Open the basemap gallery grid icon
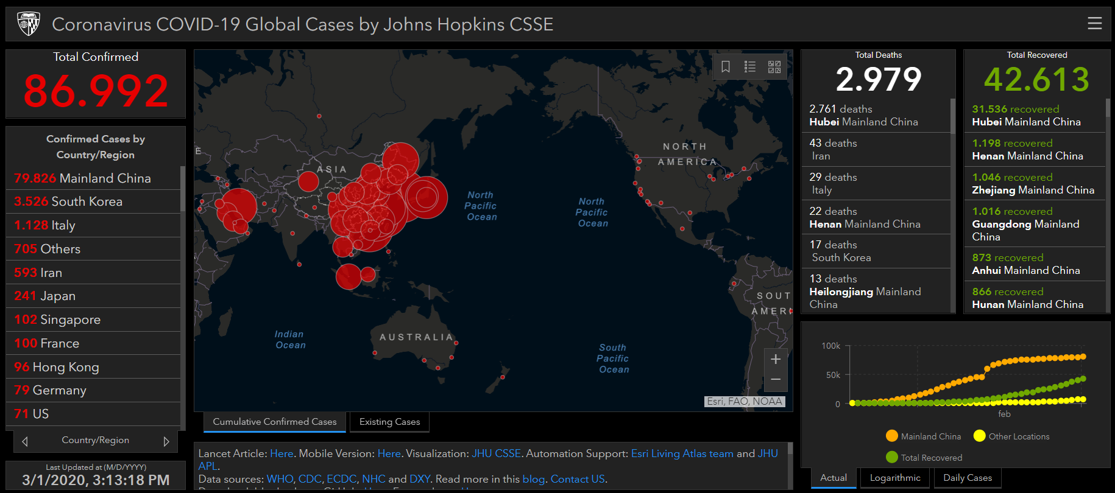 (774, 67)
